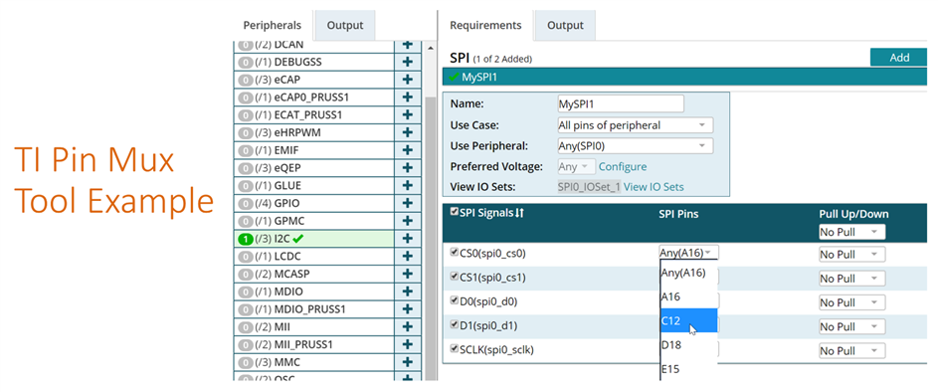Viewport: 938px width, 392px height.
Task: Click the Add button for SPI
Action: coord(899,58)
